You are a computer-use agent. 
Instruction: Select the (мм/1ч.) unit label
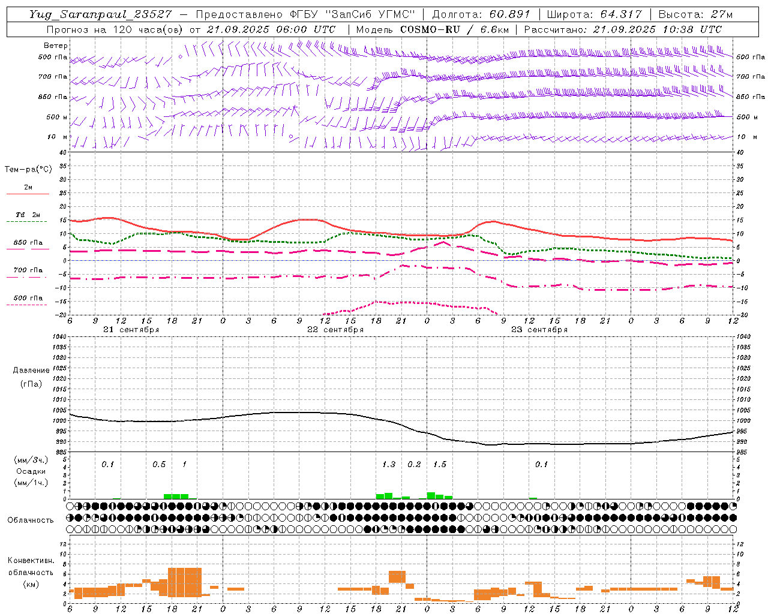pos(31,483)
